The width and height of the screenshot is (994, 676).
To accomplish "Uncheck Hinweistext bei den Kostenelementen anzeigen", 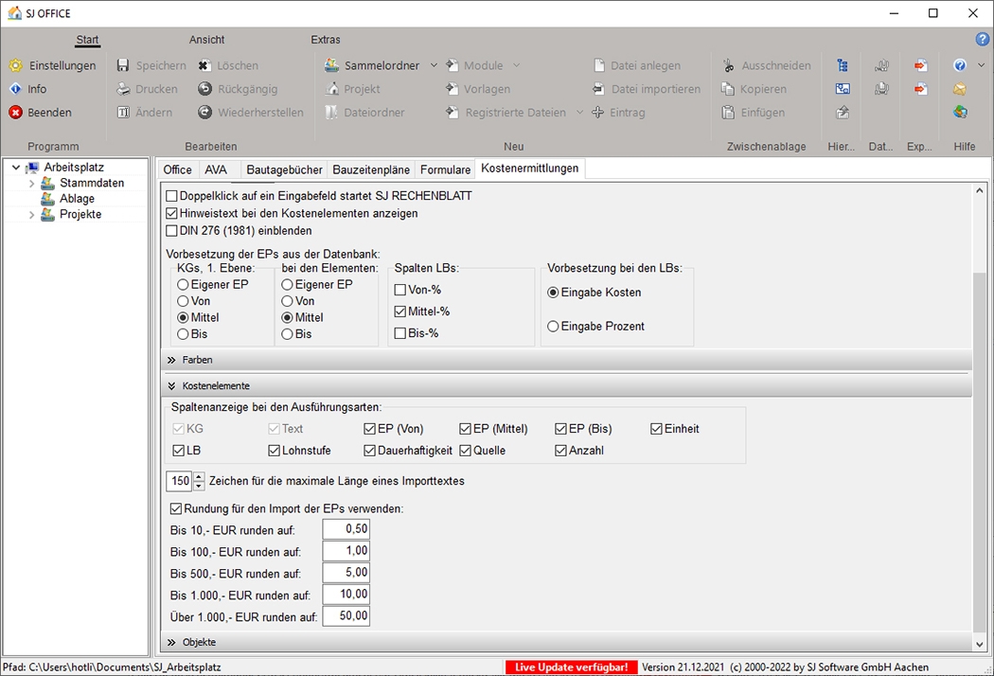I will (x=171, y=213).
